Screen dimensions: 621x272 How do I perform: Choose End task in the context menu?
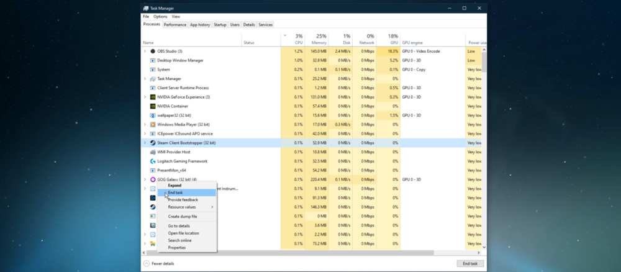pos(176,193)
